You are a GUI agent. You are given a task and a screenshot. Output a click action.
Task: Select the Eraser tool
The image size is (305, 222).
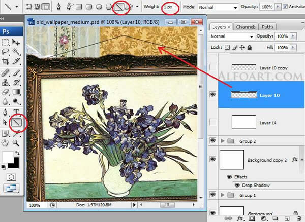click(5, 92)
